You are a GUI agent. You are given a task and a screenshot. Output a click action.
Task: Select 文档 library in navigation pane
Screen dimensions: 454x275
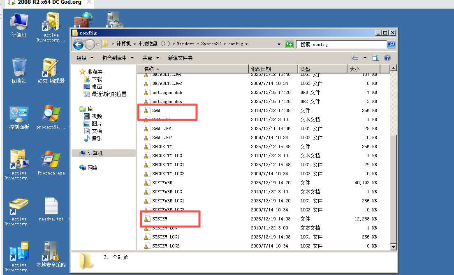[93, 131]
